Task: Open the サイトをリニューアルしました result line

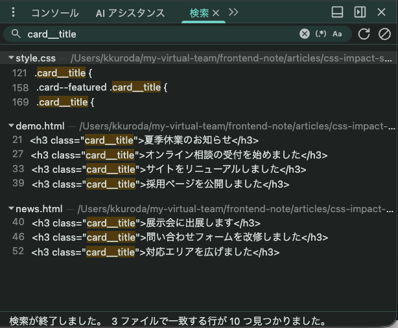Action: 199,169
